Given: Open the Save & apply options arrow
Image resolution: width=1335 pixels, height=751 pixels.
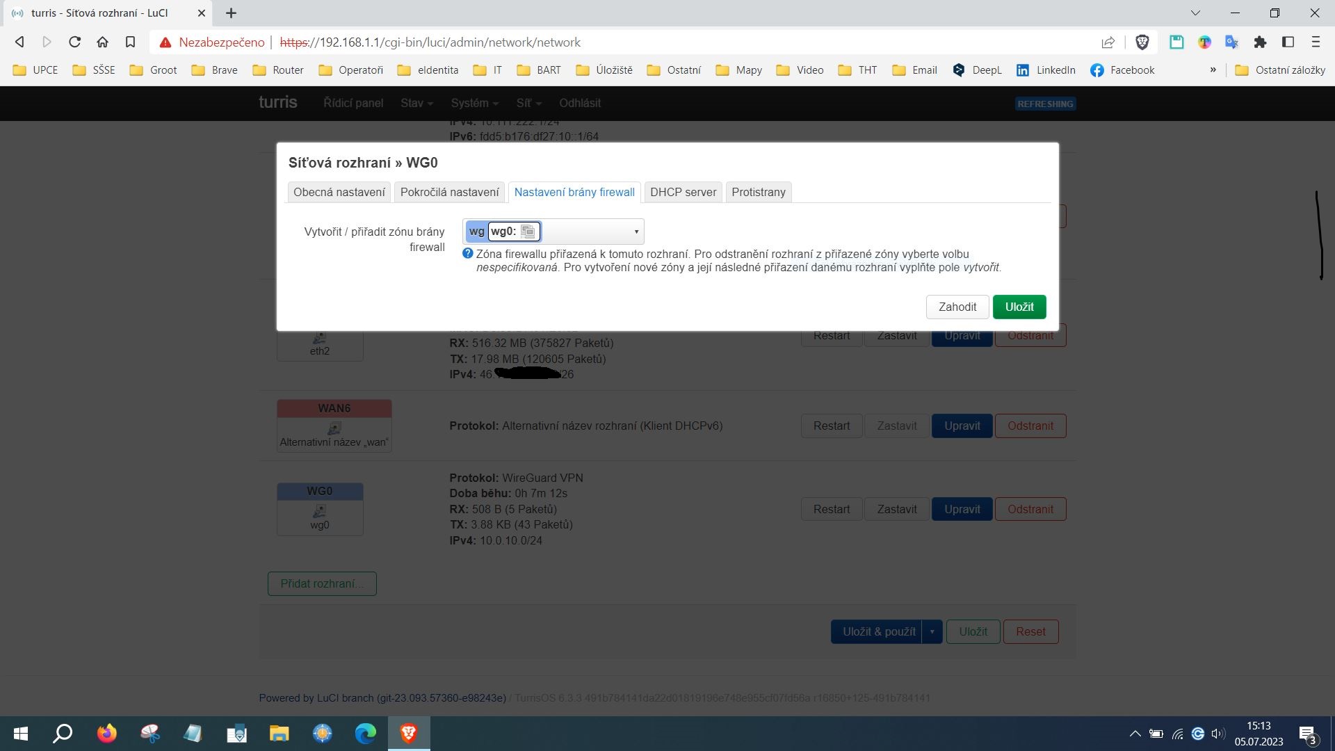Looking at the screenshot, I should [x=932, y=631].
